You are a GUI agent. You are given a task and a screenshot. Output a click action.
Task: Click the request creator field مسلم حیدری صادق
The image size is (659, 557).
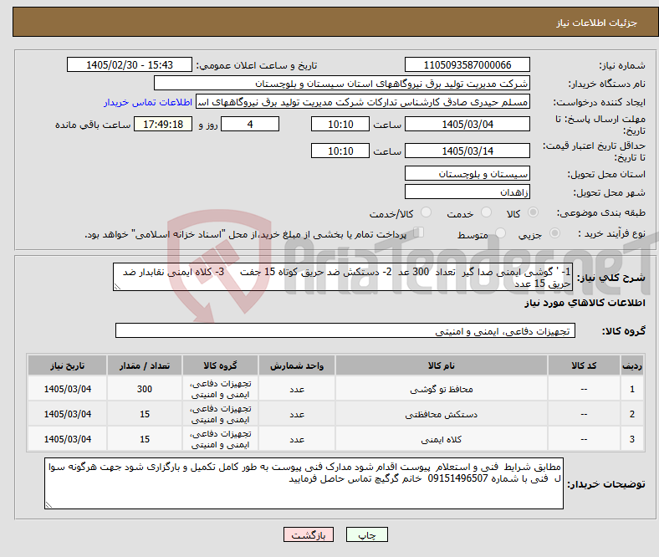[x=363, y=102]
